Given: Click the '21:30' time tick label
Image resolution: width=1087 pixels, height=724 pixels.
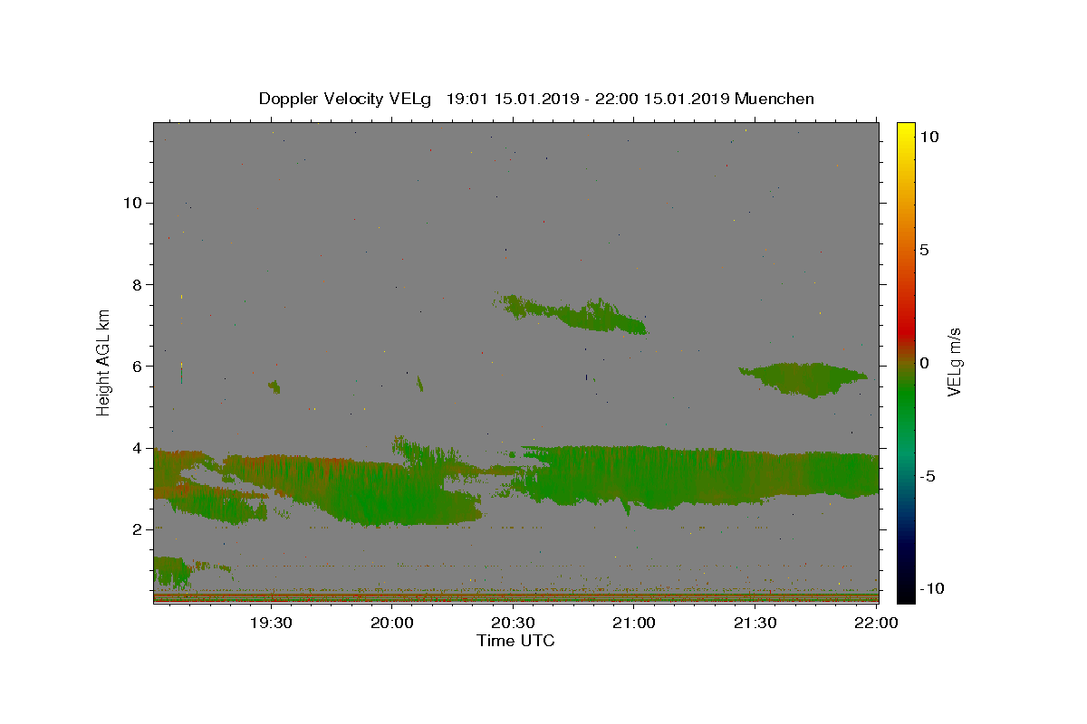Looking at the screenshot, I should coord(755,623).
